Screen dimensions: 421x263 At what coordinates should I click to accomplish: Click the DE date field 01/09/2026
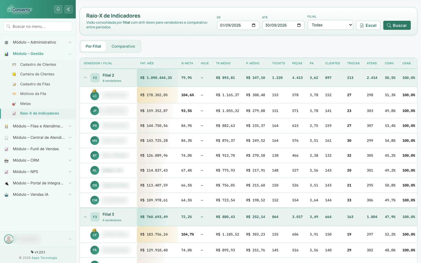tap(238, 25)
